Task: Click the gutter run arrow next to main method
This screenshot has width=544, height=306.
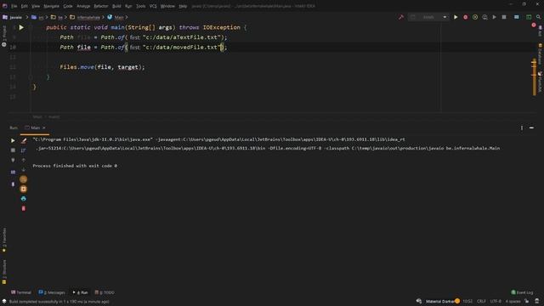Action: (21, 27)
